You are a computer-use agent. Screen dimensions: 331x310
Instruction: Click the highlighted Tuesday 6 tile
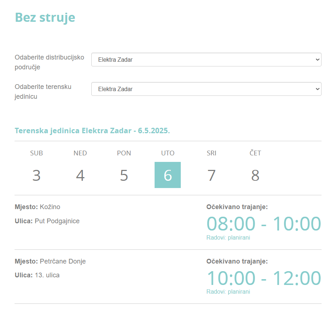tap(168, 175)
